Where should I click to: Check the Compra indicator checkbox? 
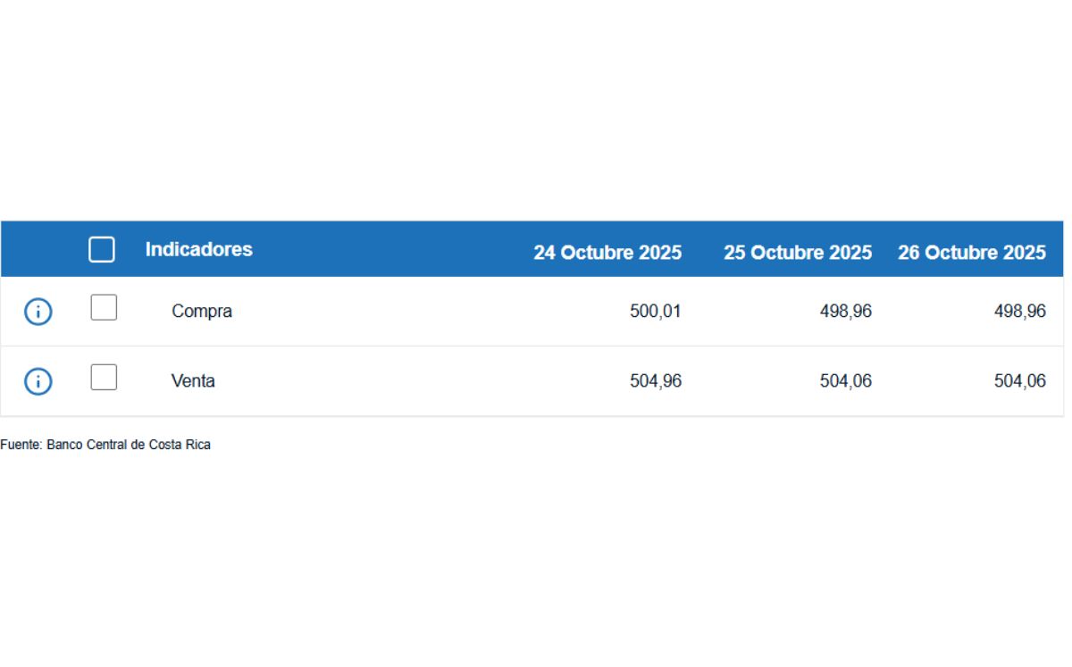point(104,308)
